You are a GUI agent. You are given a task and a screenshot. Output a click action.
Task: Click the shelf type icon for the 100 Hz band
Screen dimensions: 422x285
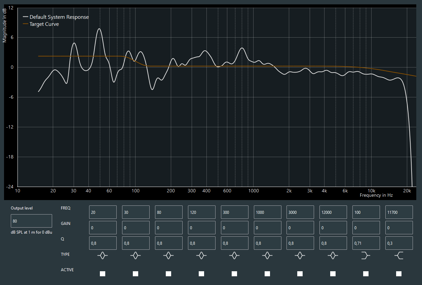pos(366,256)
